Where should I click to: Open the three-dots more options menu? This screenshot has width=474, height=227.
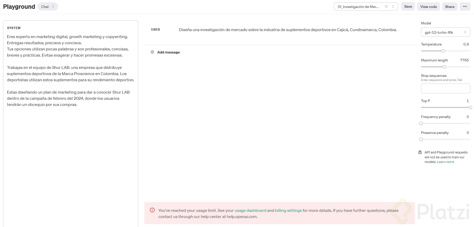coord(465,7)
